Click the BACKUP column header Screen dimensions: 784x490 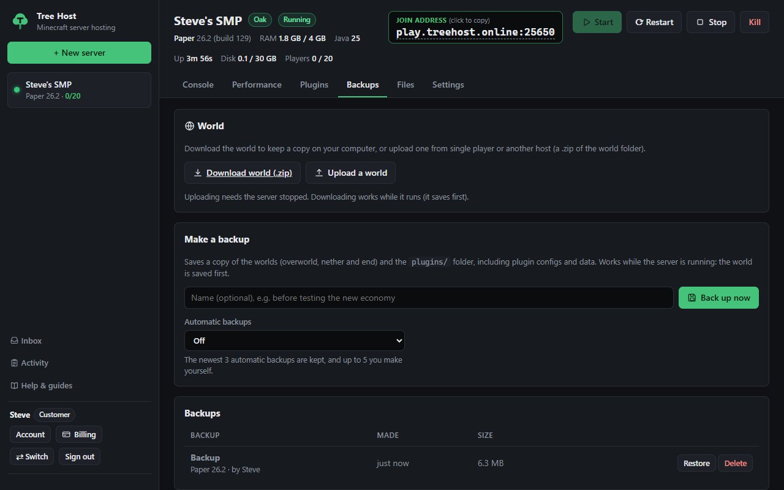[205, 435]
